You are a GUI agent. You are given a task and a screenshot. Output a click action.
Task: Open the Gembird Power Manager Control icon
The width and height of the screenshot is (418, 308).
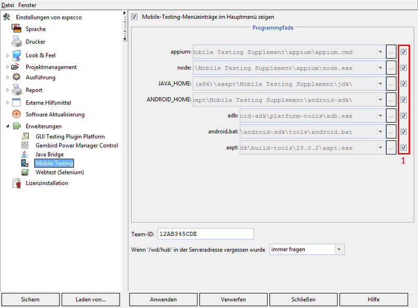(24, 145)
